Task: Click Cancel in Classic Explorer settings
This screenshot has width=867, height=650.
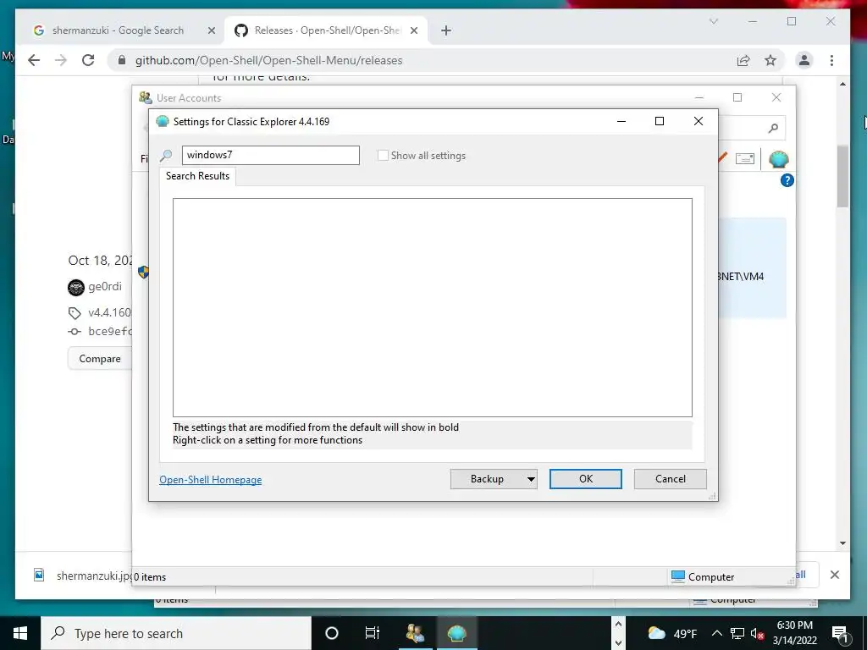Action: tap(671, 479)
